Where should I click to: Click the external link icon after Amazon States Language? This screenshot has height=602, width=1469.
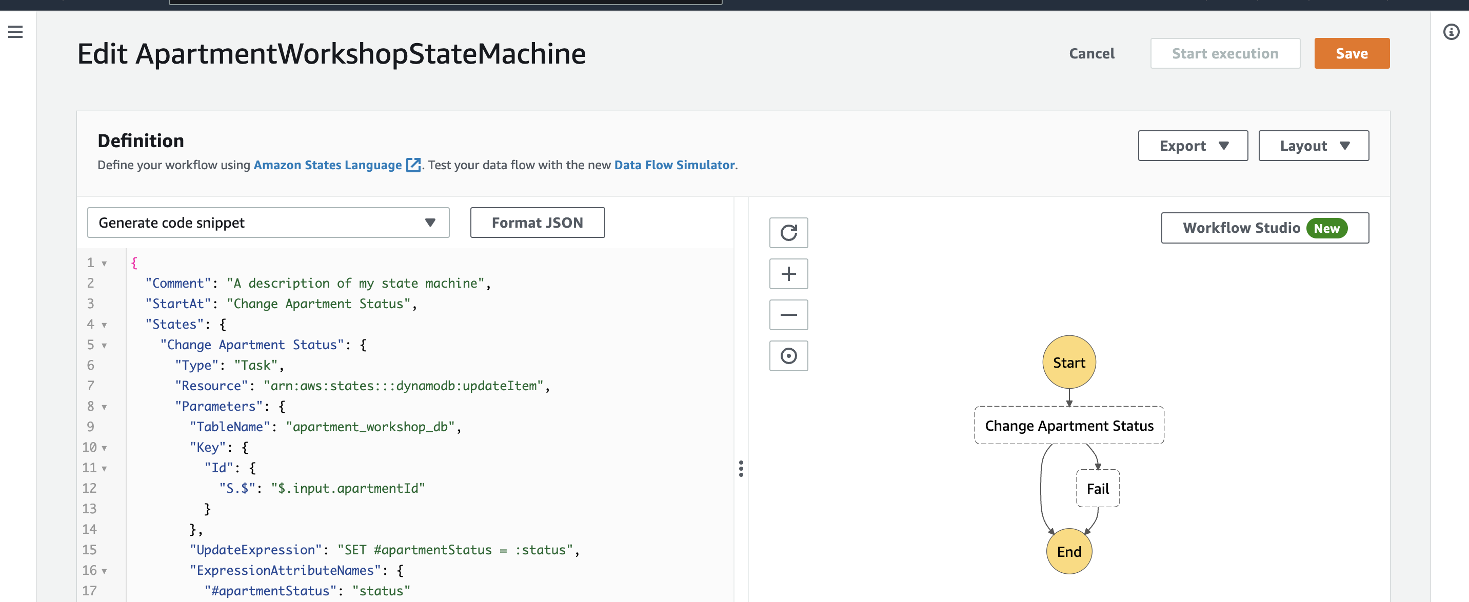(x=413, y=165)
